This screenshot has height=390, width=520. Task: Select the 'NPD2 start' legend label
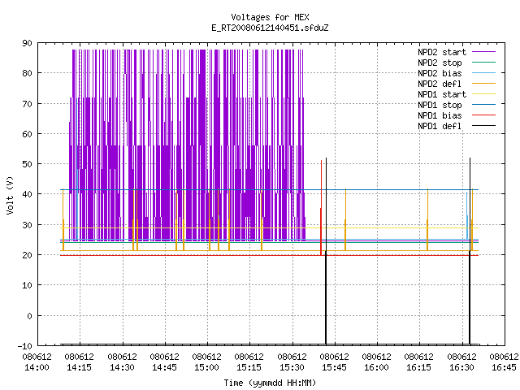pos(442,52)
